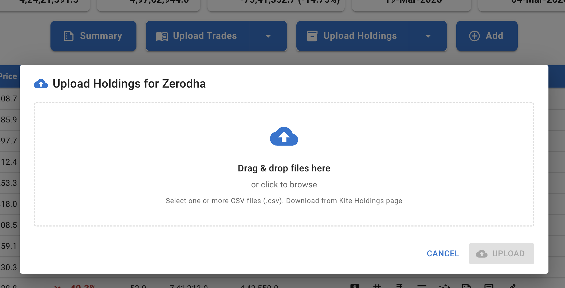565x288 pixels.
Task: Click the large cloud upload icon in drop zone
Action: [284, 137]
